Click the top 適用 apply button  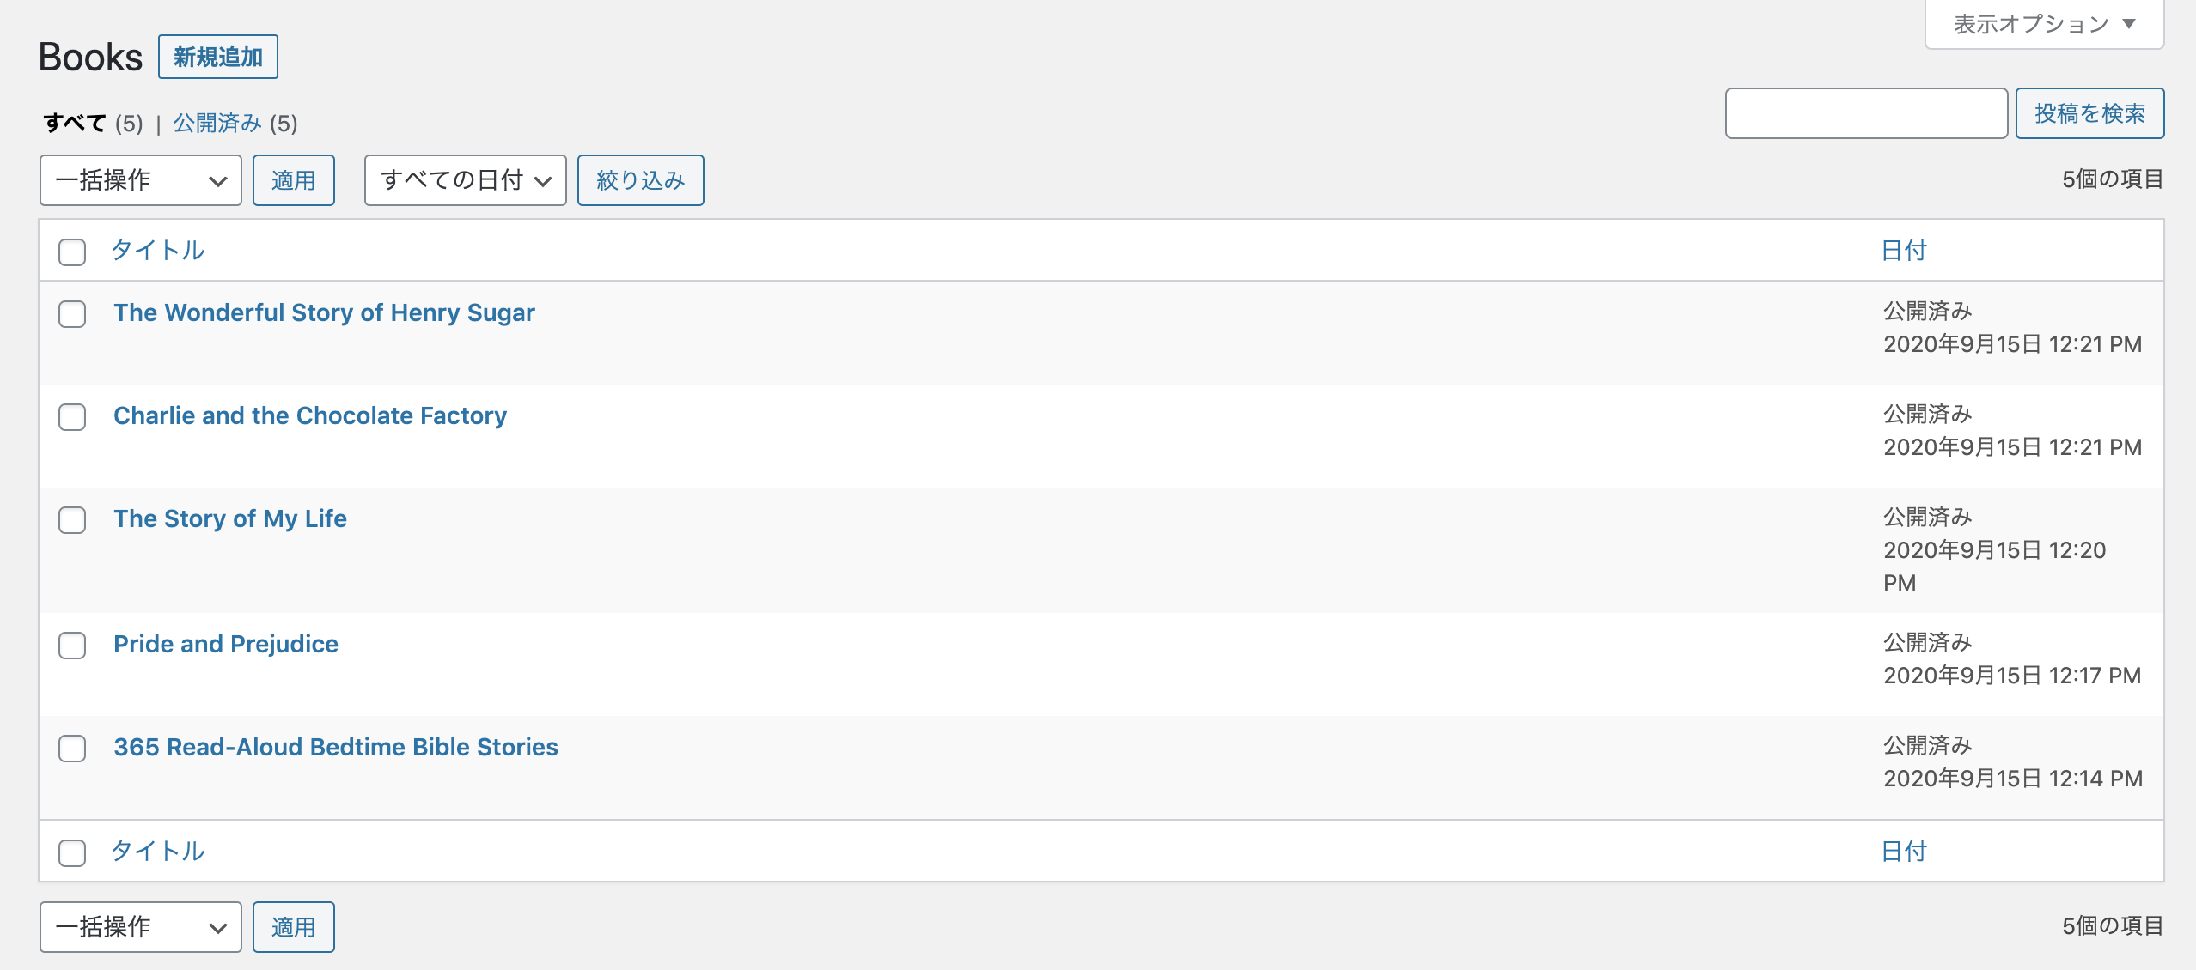(294, 180)
